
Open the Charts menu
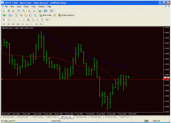click(26, 7)
